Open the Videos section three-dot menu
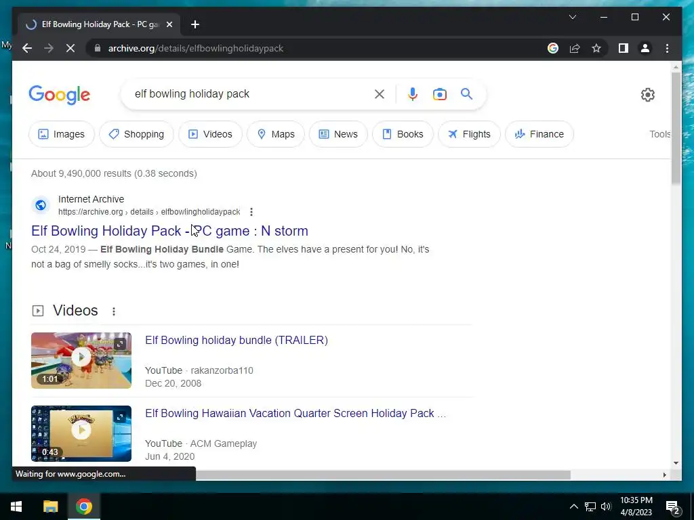 click(x=114, y=311)
